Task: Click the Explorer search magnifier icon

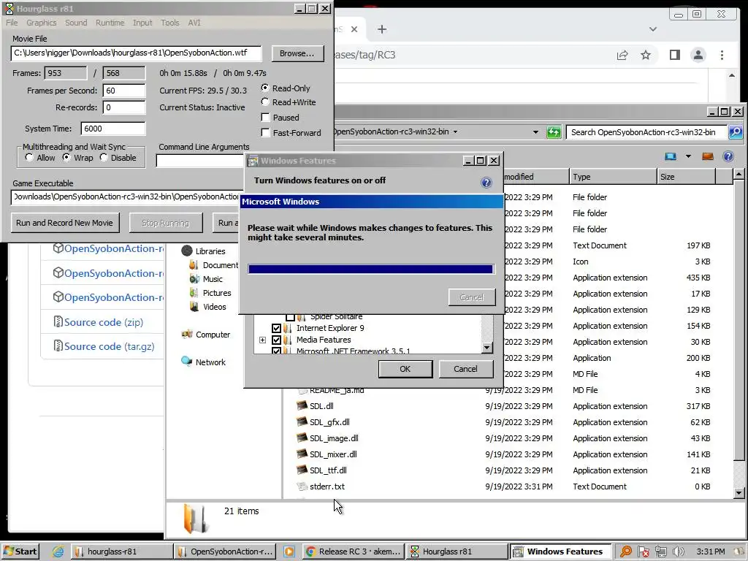Action: pyautogui.click(x=736, y=132)
